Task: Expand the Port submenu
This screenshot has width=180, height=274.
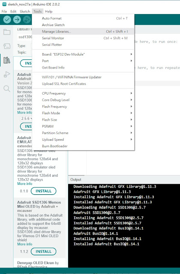Action: pyautogui.click(x=83, y=61)
